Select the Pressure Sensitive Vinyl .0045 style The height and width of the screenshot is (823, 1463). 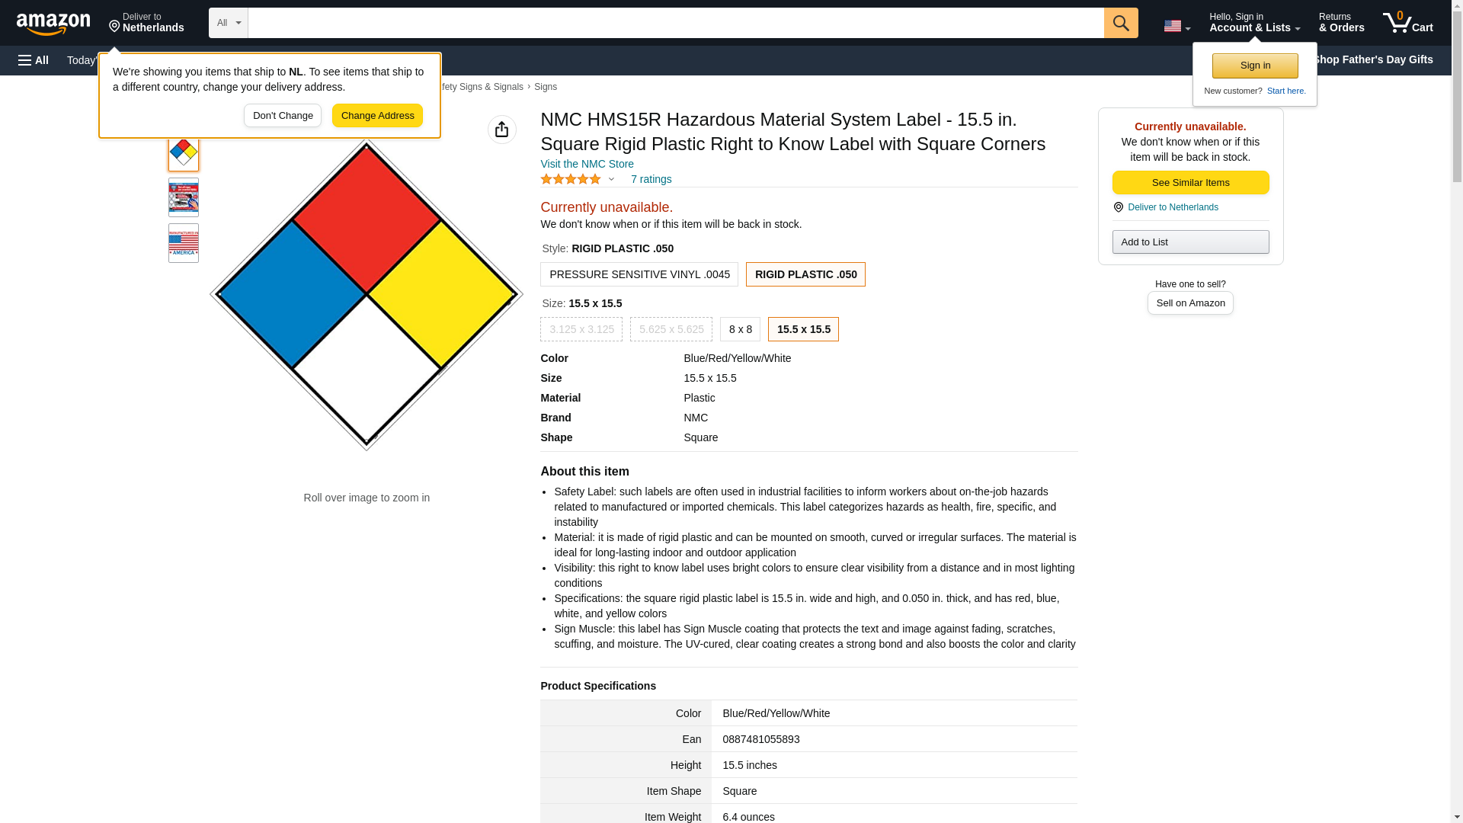tap(639, 274)
